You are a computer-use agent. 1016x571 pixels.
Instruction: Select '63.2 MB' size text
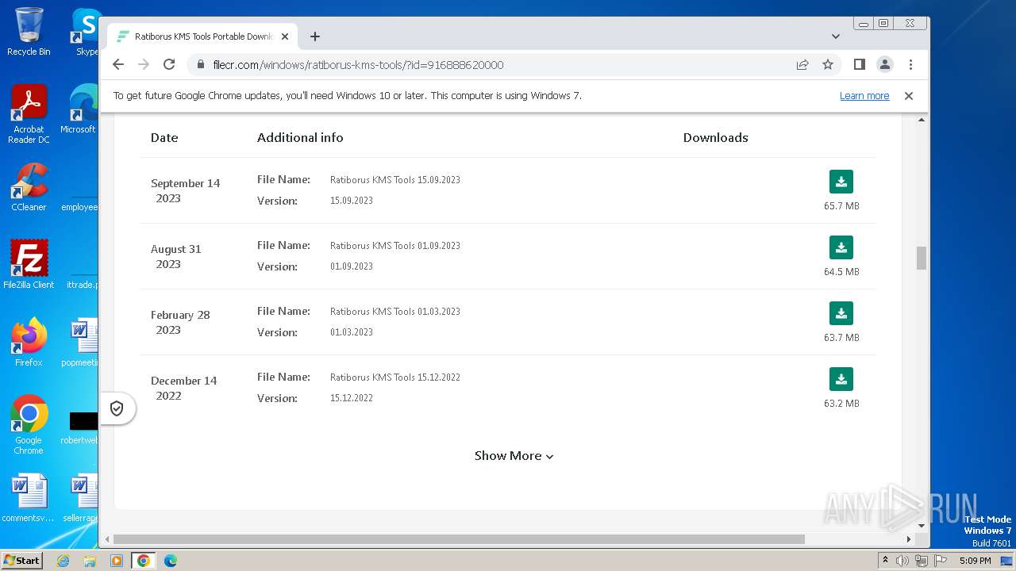coord(841,403)
